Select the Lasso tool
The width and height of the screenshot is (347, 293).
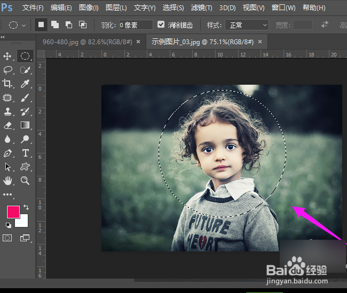8,70
